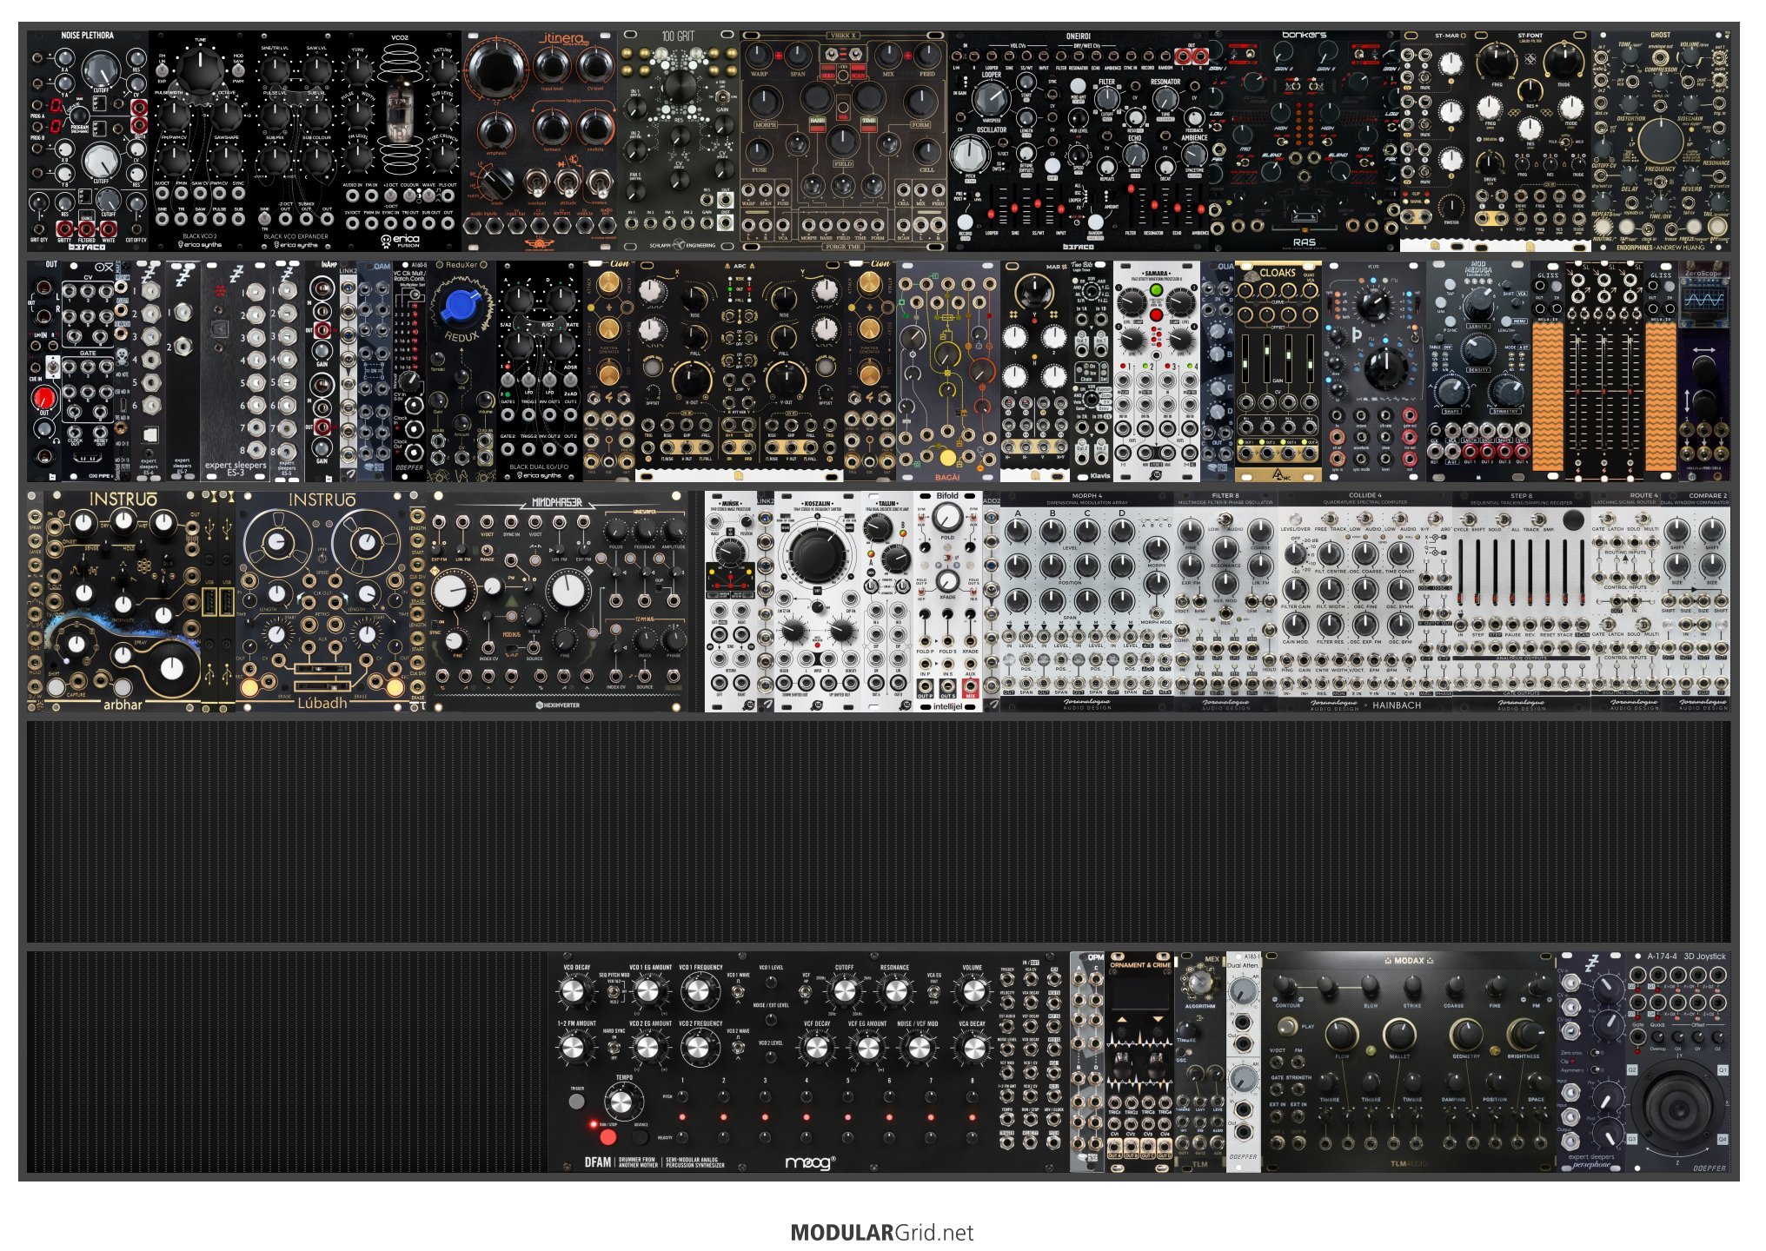
Task: Select the Black VCO Expander module
Action: 296,142
